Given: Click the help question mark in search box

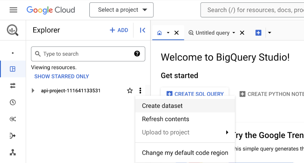Looking at the screenshot, I should pyautogui.click(x=137, y=54).
